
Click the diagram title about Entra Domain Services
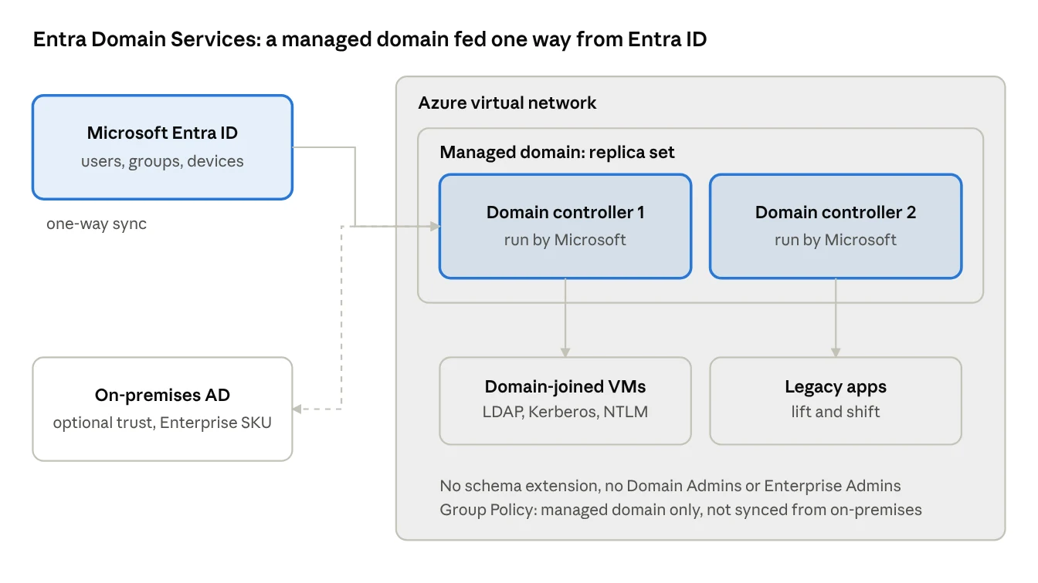(x=370, y=39)
